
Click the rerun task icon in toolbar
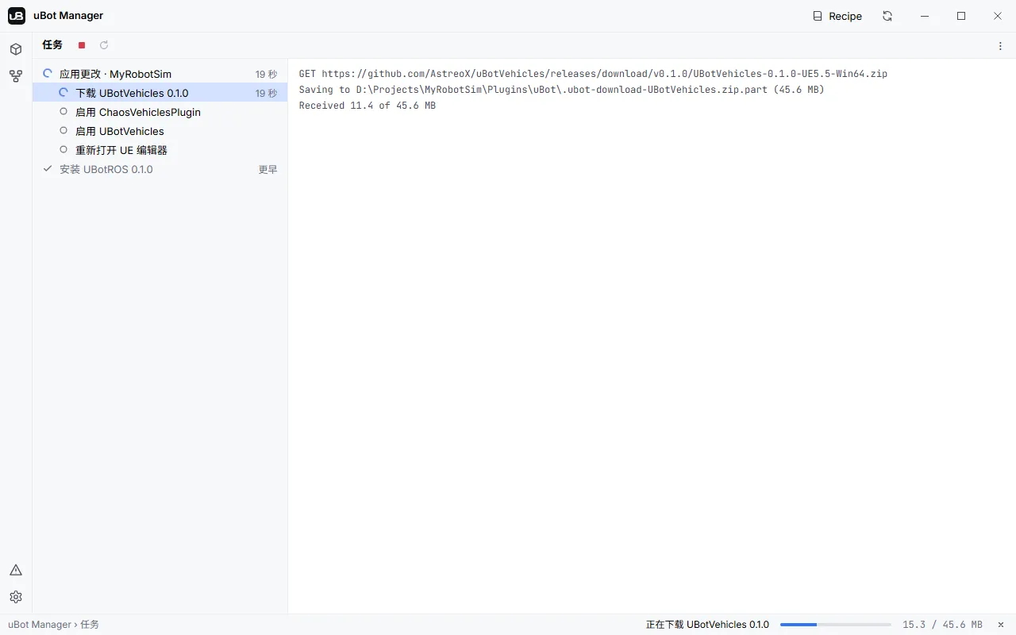[104, 45]
